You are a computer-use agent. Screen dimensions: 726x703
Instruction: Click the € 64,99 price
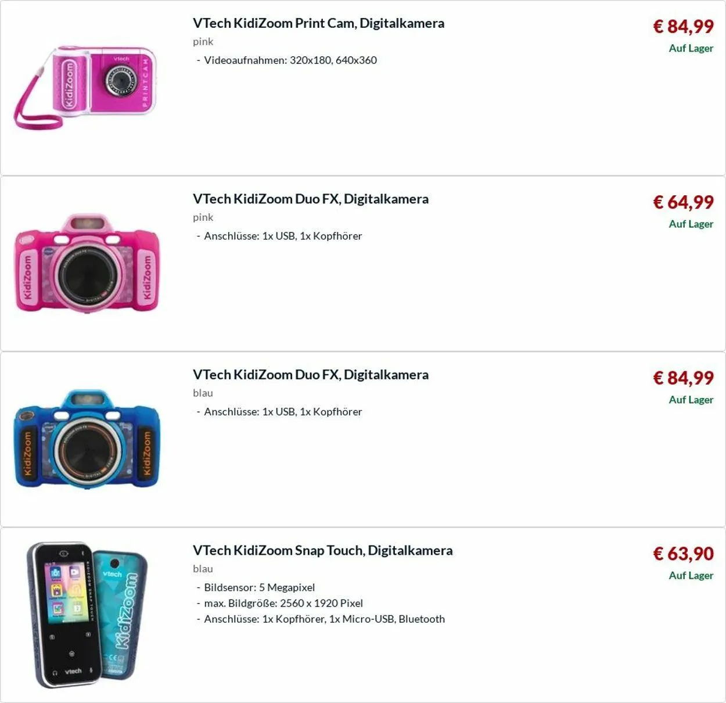[x=683, y=202]
